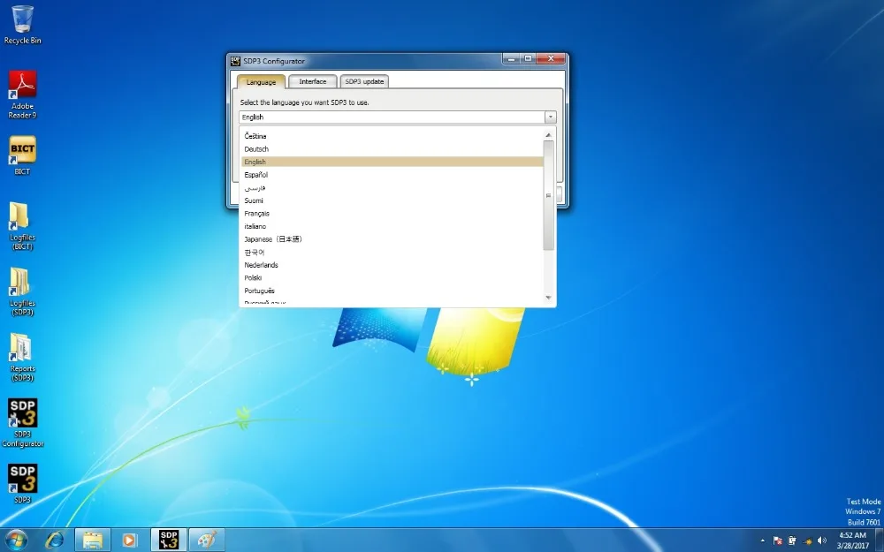Screen dimensions: 884x552
Task: Choose Čeština from the language list
Action: coord(392,136)
